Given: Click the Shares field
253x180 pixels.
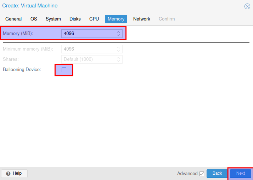Looking at the screenshot, I should tap(89, 59).
